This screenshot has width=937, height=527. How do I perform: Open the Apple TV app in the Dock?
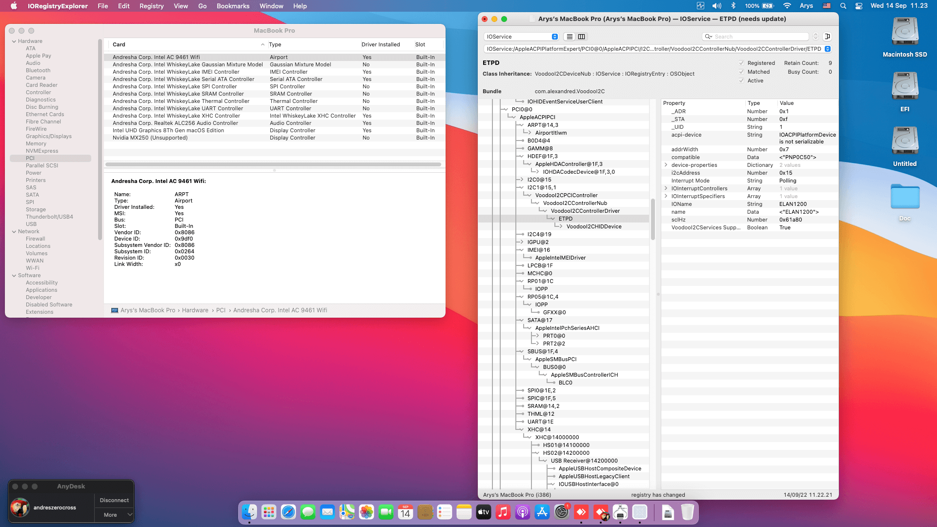484,512
